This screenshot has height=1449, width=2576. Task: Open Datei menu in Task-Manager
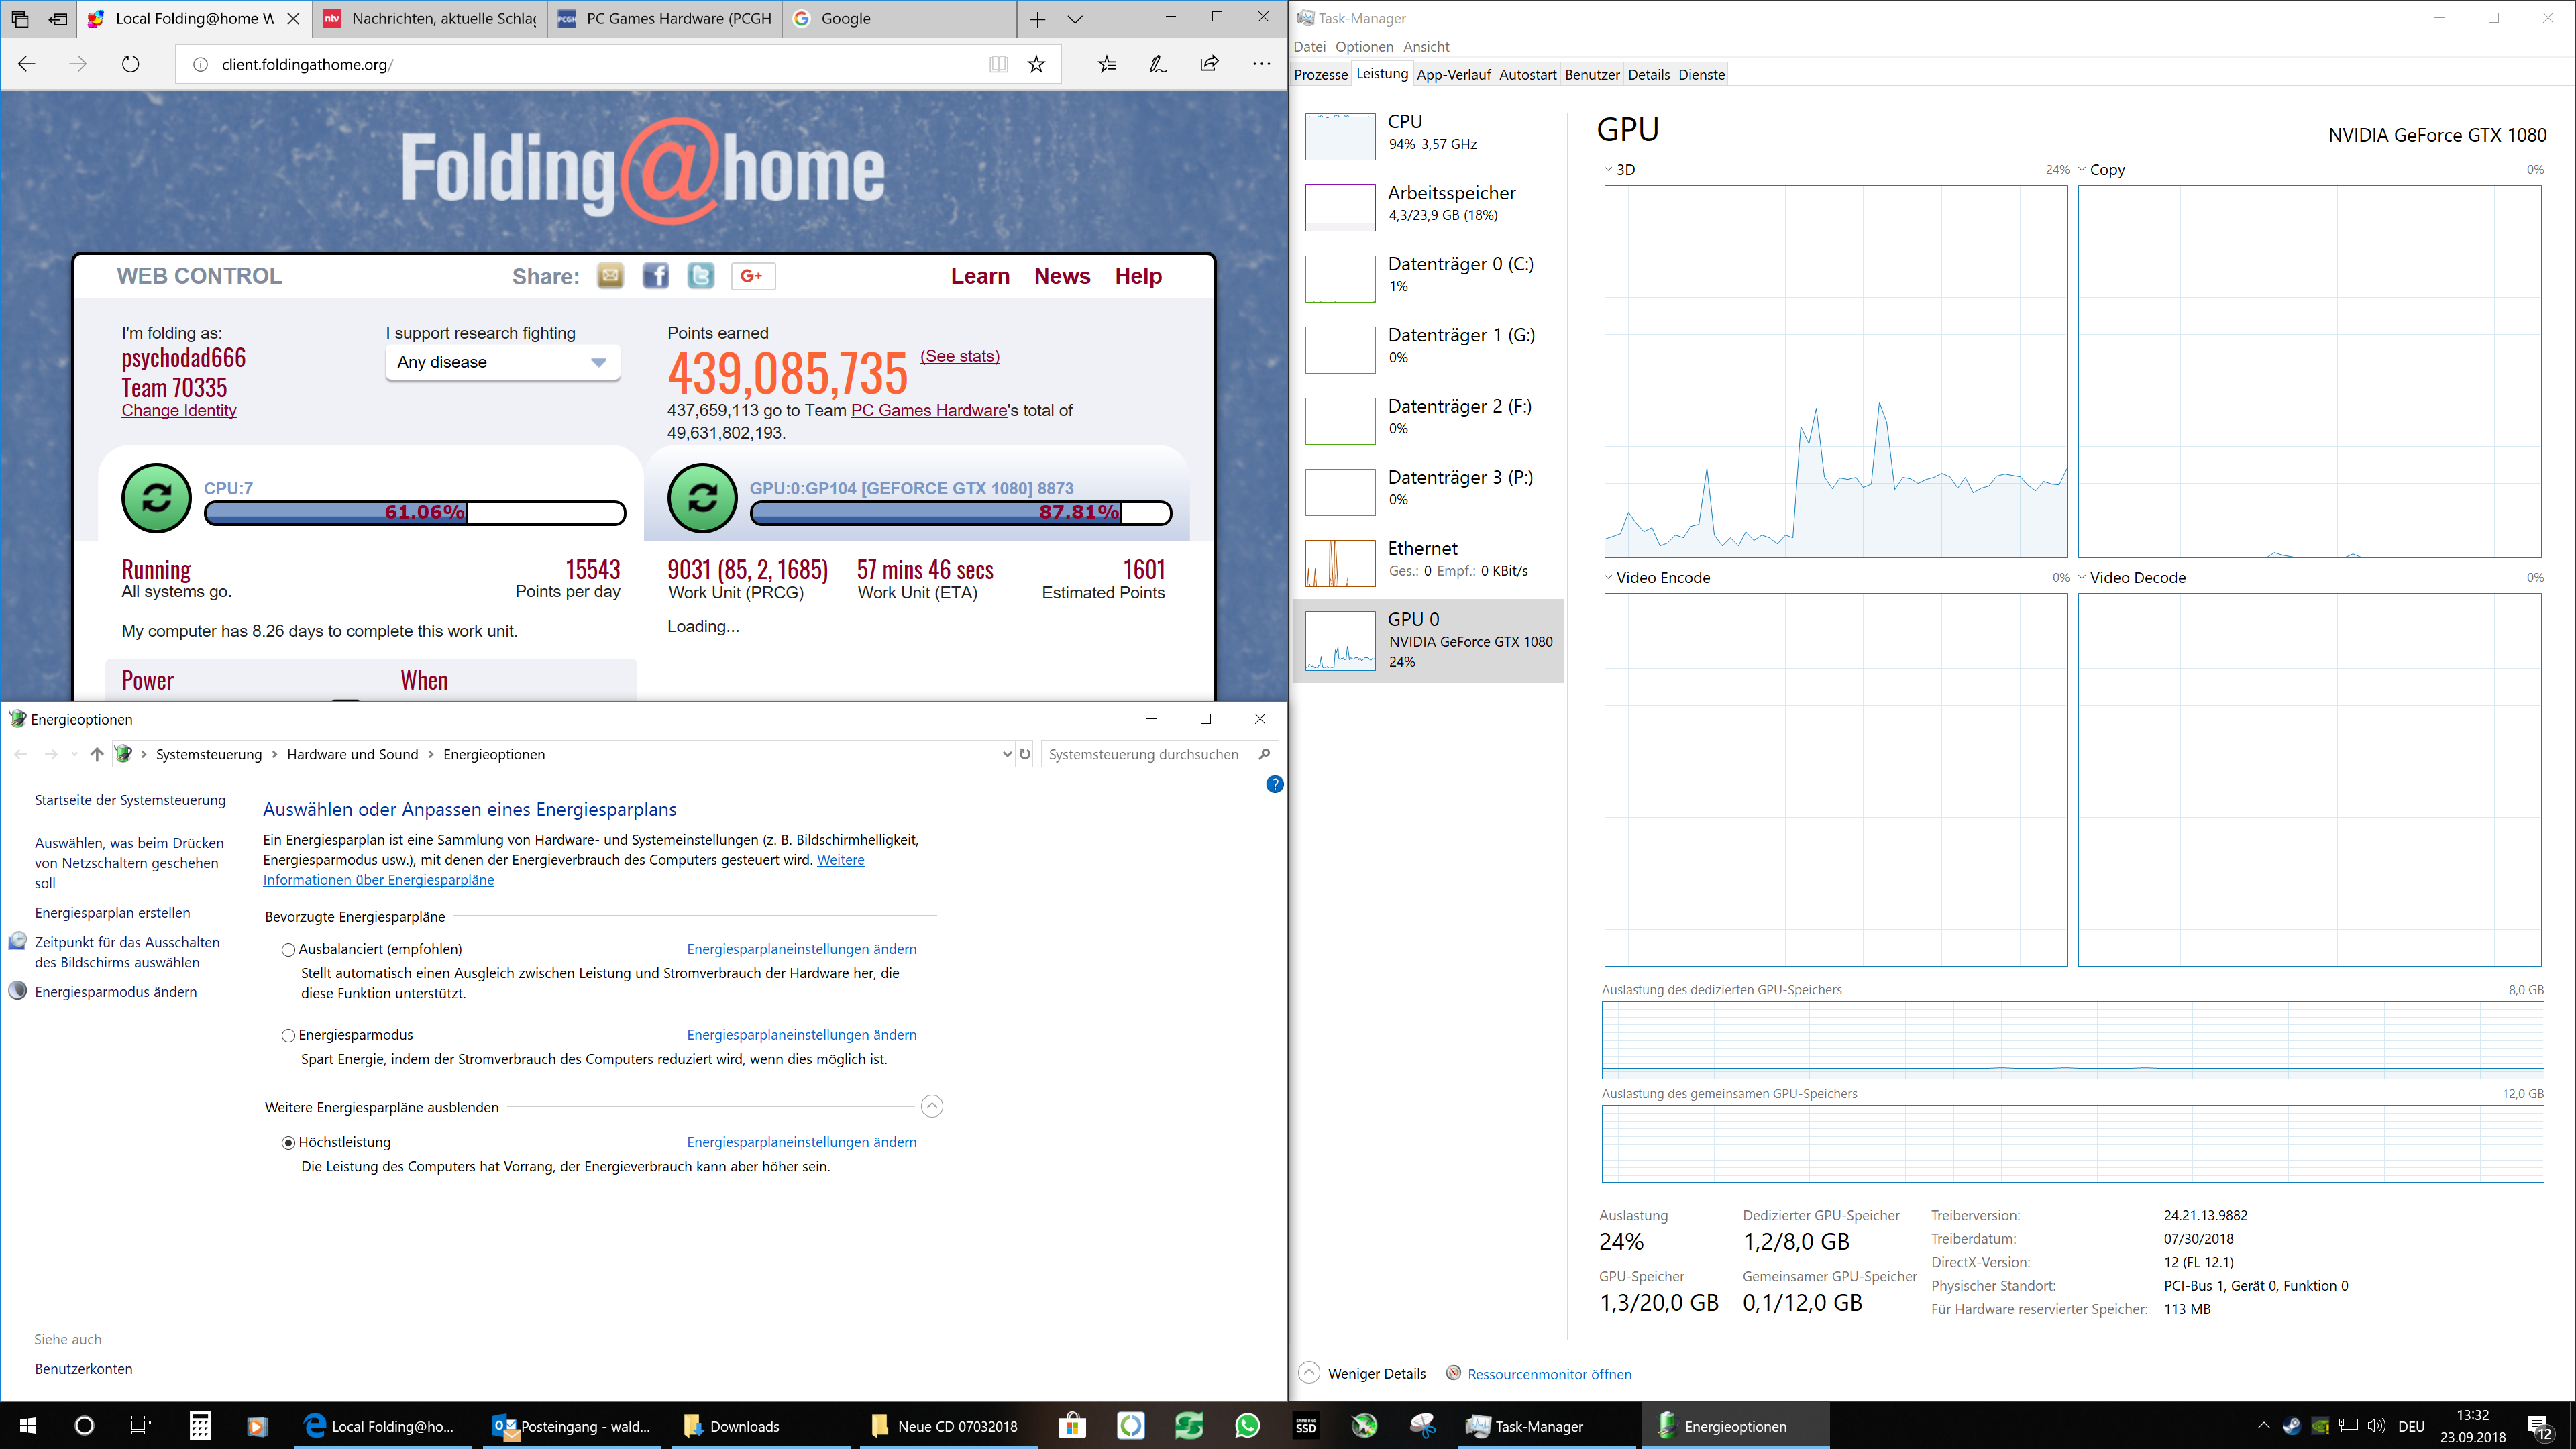(x=1309, y=46)
